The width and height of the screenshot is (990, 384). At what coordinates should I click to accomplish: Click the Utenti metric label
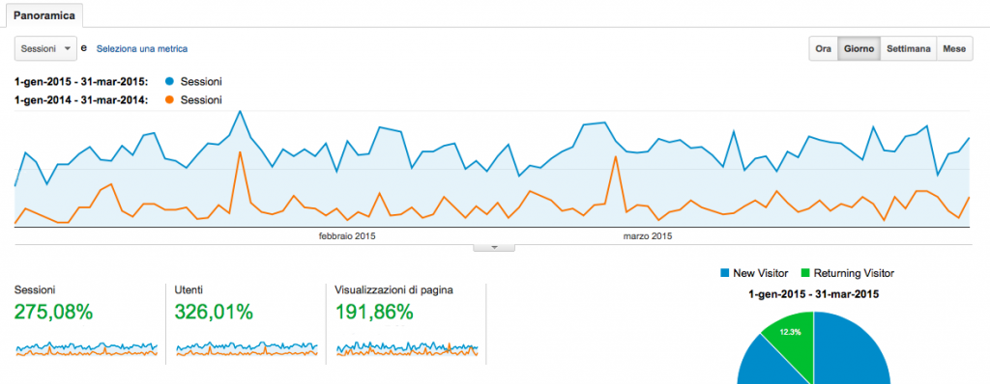coord(189,290)
